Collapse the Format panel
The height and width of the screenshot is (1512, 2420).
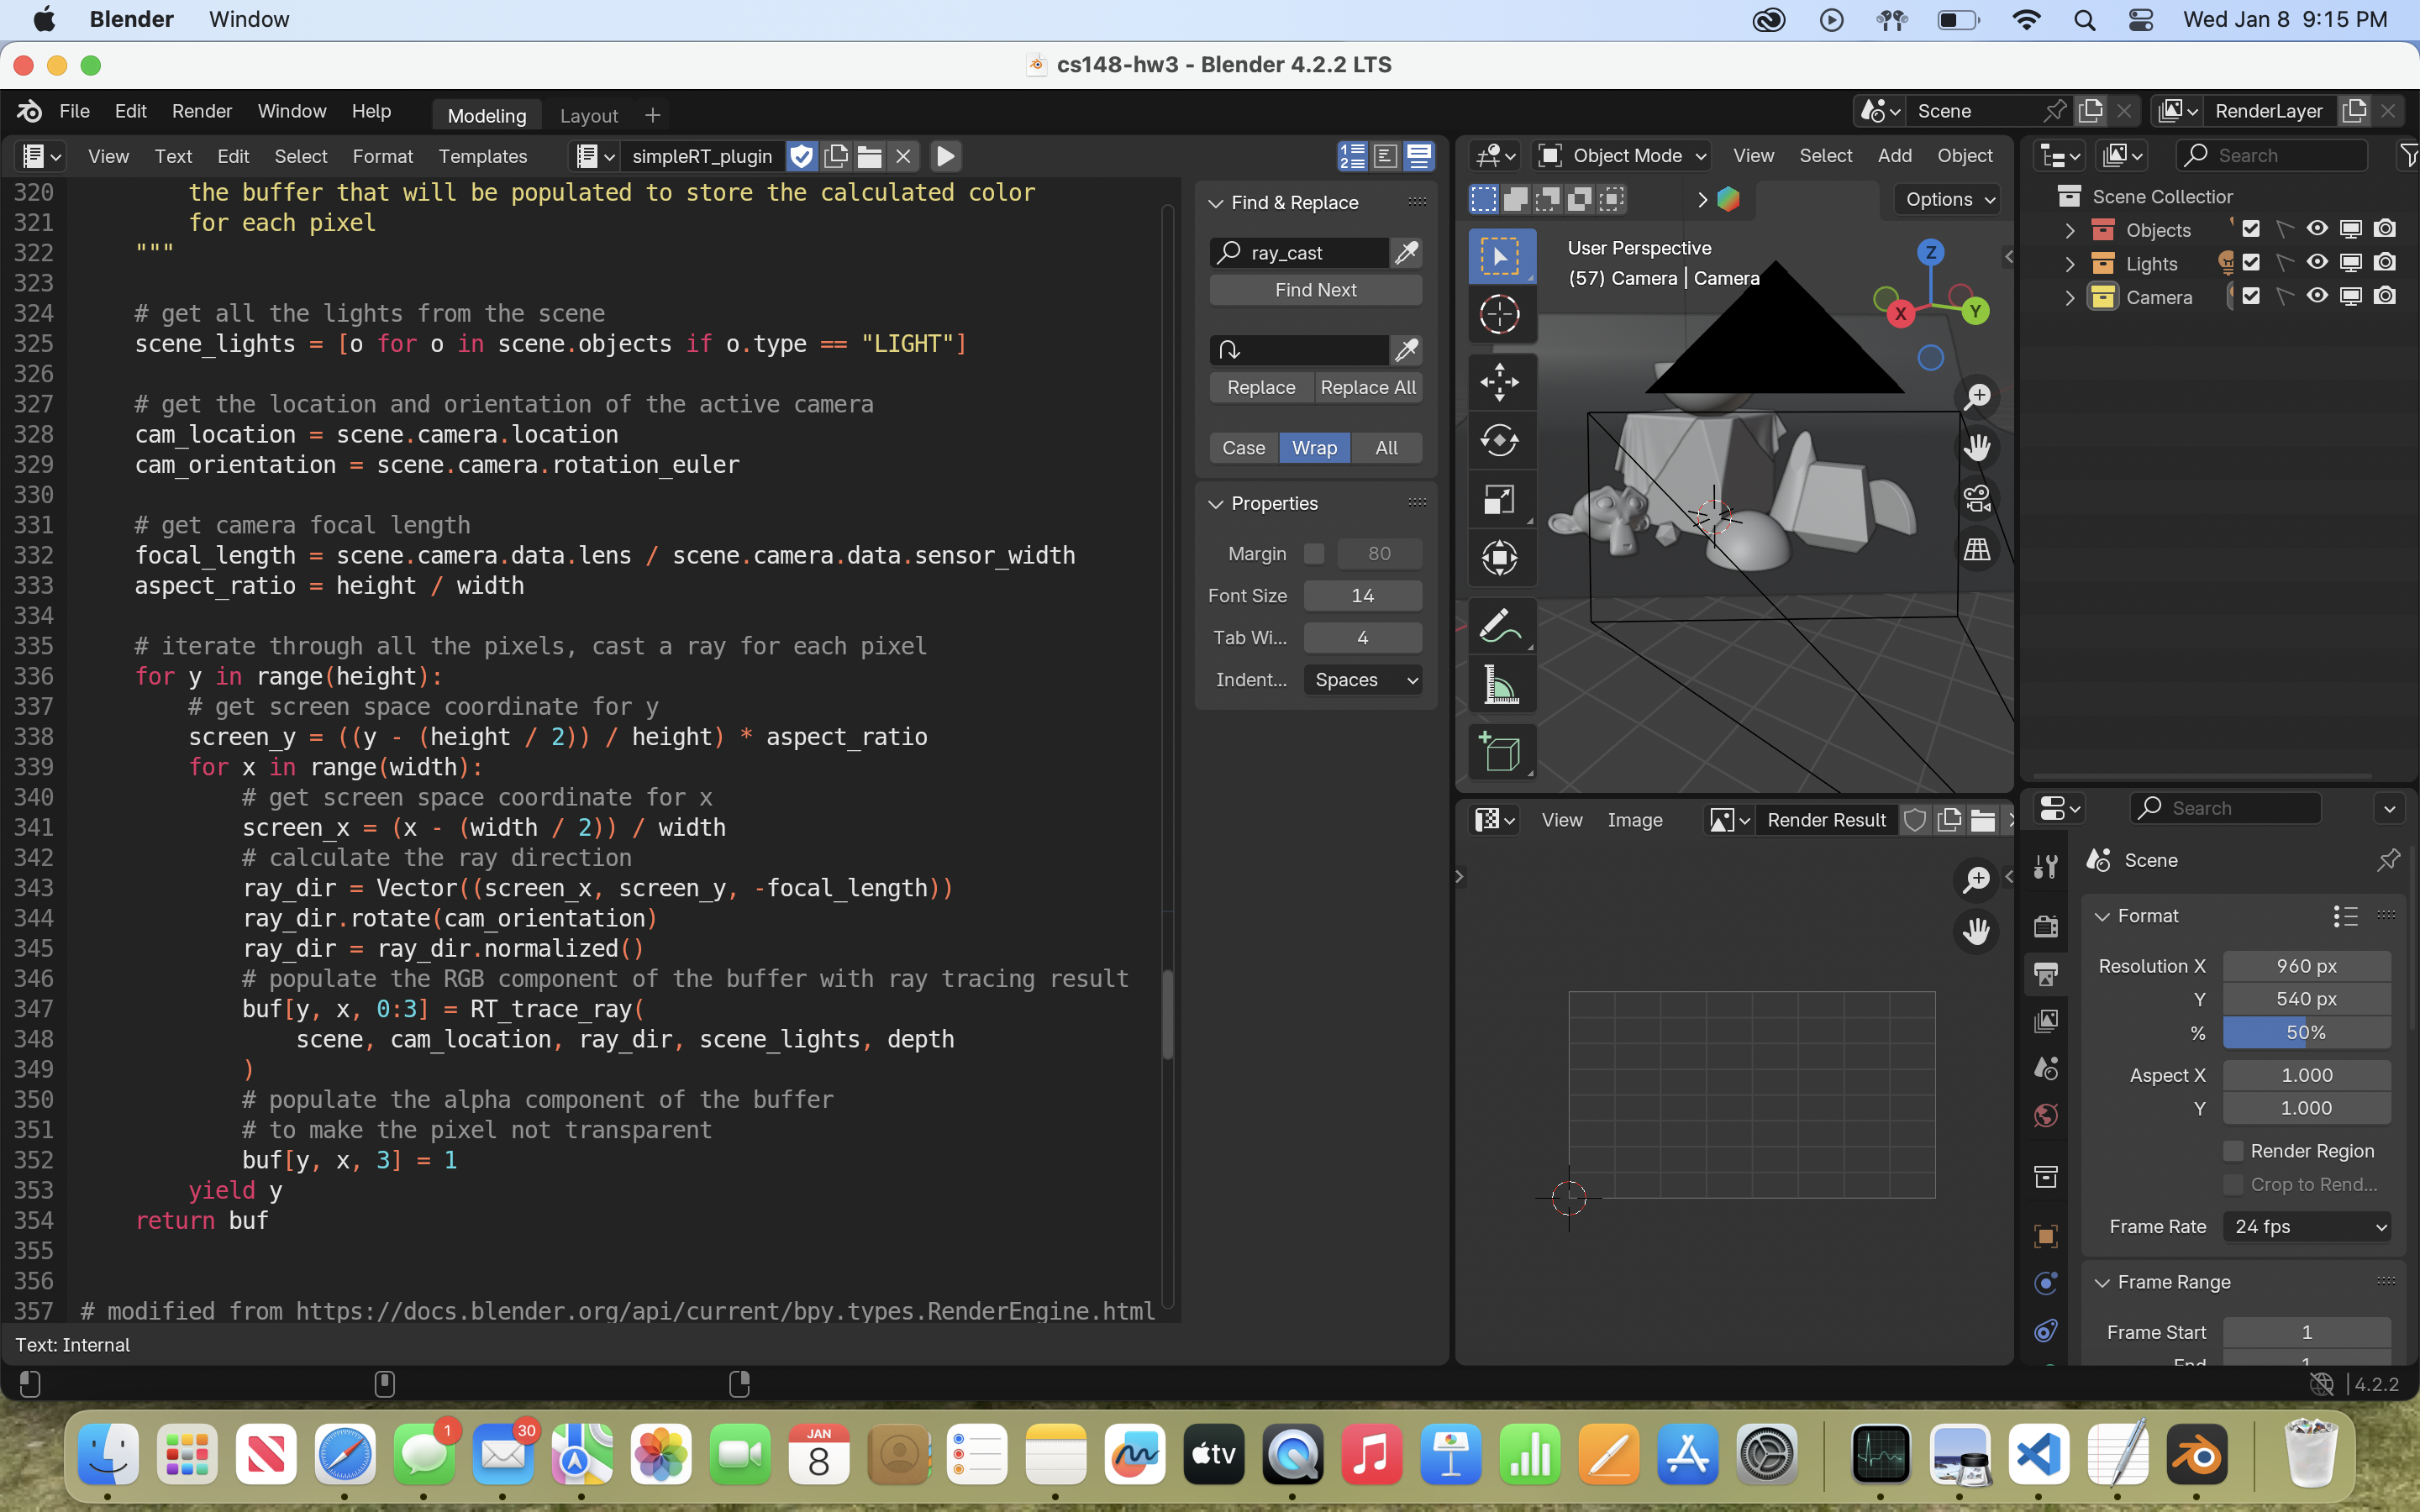(x=2102, y=916)
